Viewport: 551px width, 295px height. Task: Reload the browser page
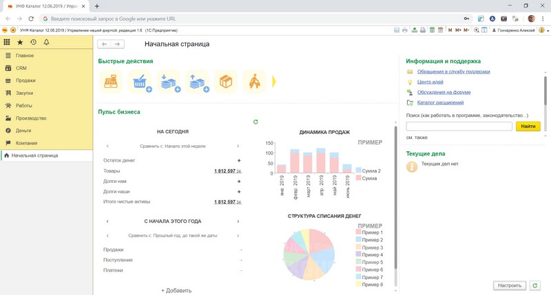click(31, 19)
